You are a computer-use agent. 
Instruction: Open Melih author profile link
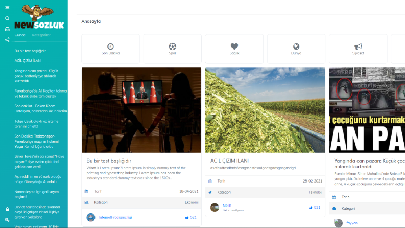(x=227, y=206)
